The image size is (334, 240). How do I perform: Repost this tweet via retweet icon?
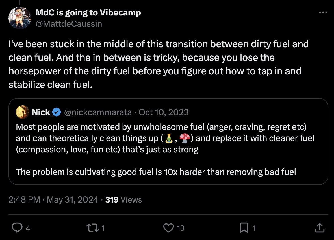[x=93, y=228]
